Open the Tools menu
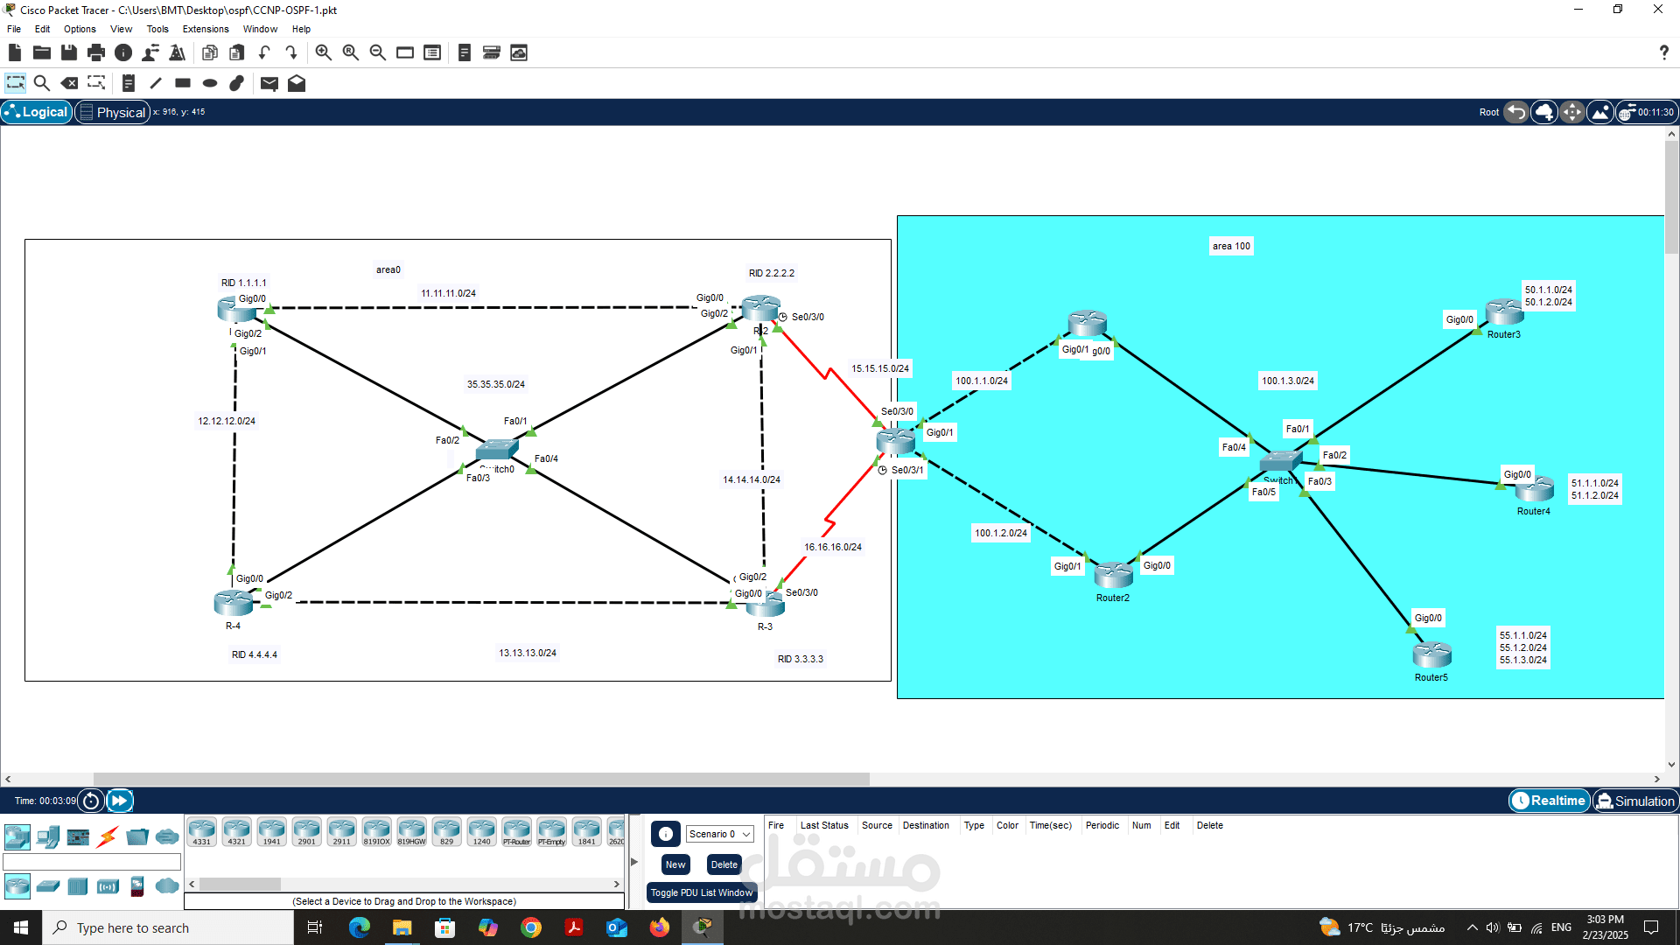Viewport: 1680px width, 945px height. 157,29
